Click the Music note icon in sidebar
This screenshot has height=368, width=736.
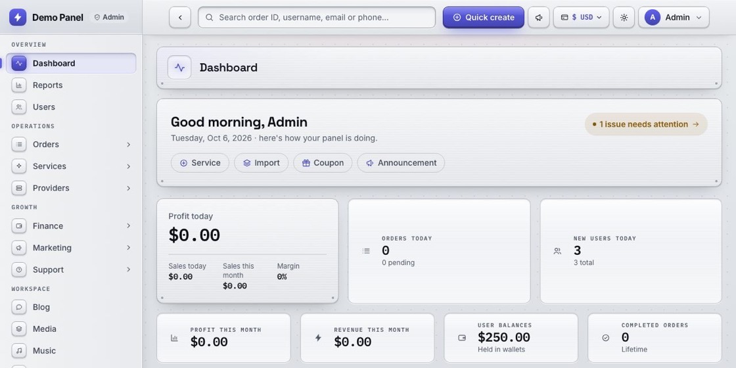coord(19,351)
